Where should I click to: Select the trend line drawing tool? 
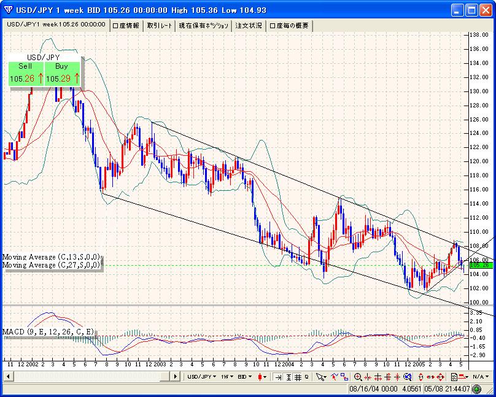pyautogui.click(x=334, y=377)
